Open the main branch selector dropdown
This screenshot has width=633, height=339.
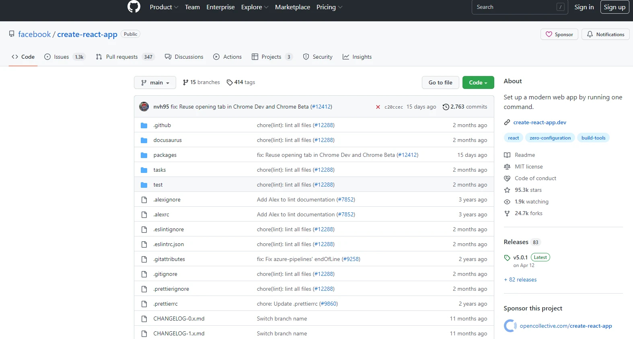point(155,82)
